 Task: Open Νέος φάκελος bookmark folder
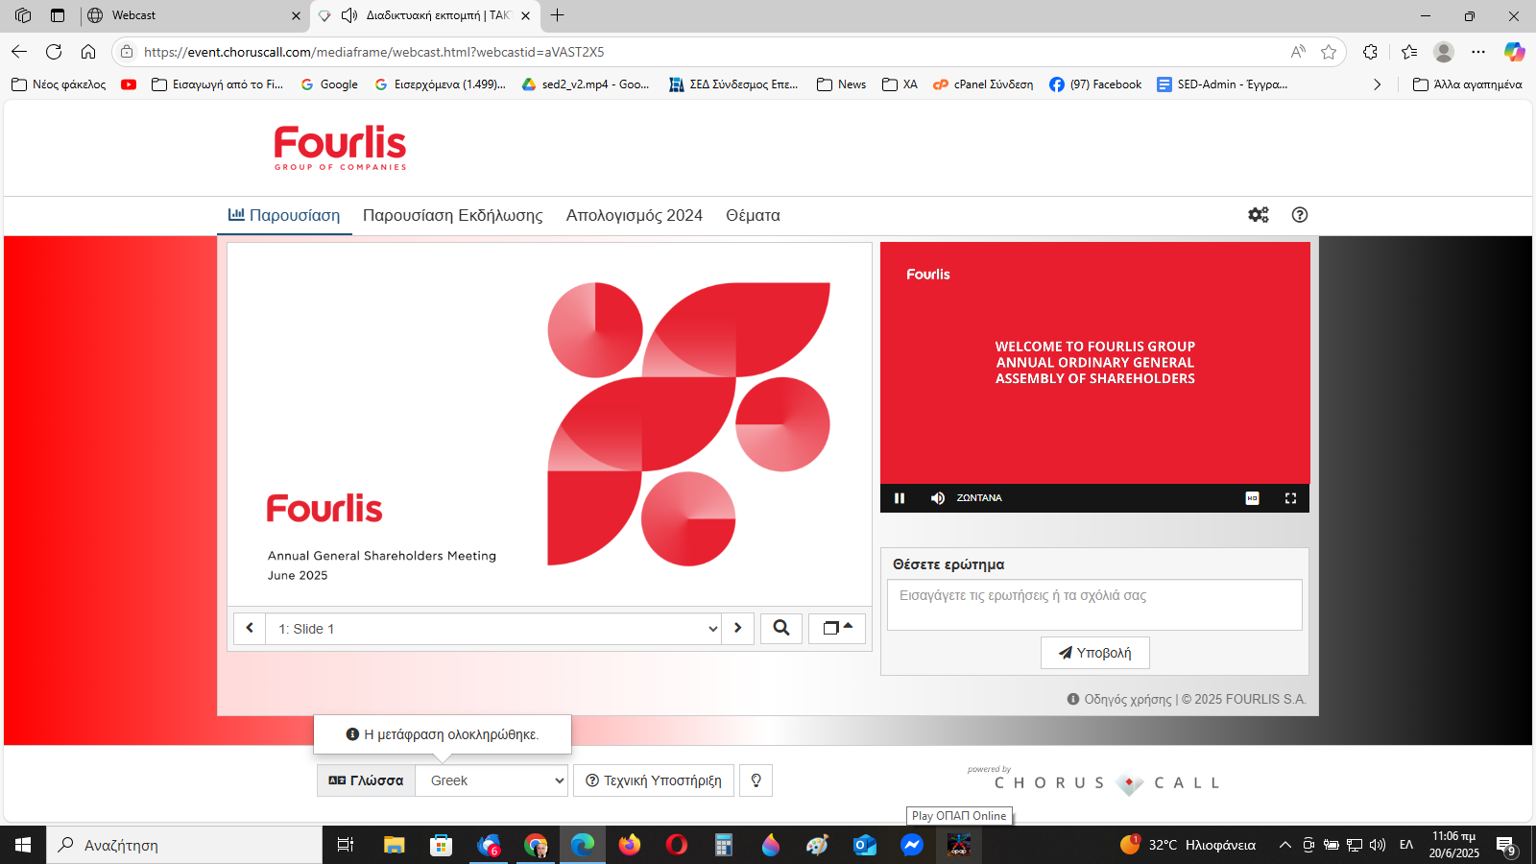pos(59,84)
